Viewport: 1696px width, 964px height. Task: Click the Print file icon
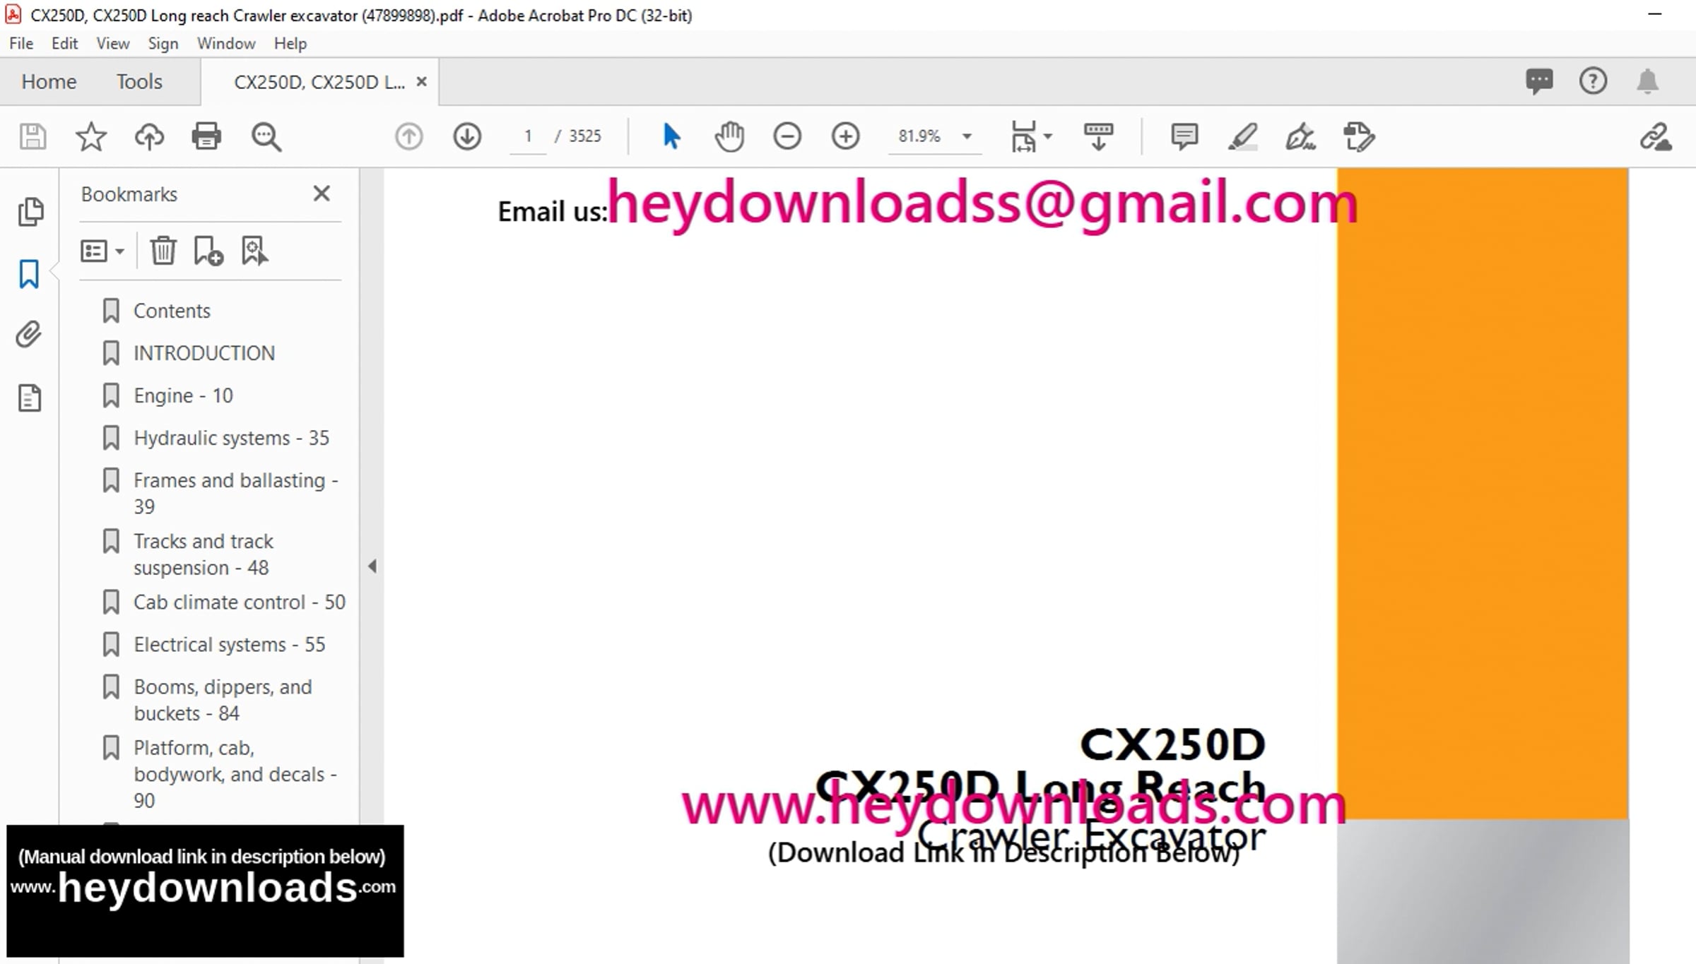point(206,136)
